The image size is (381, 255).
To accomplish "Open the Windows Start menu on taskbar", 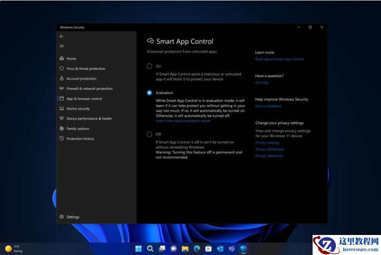I will tap(139, 248).
